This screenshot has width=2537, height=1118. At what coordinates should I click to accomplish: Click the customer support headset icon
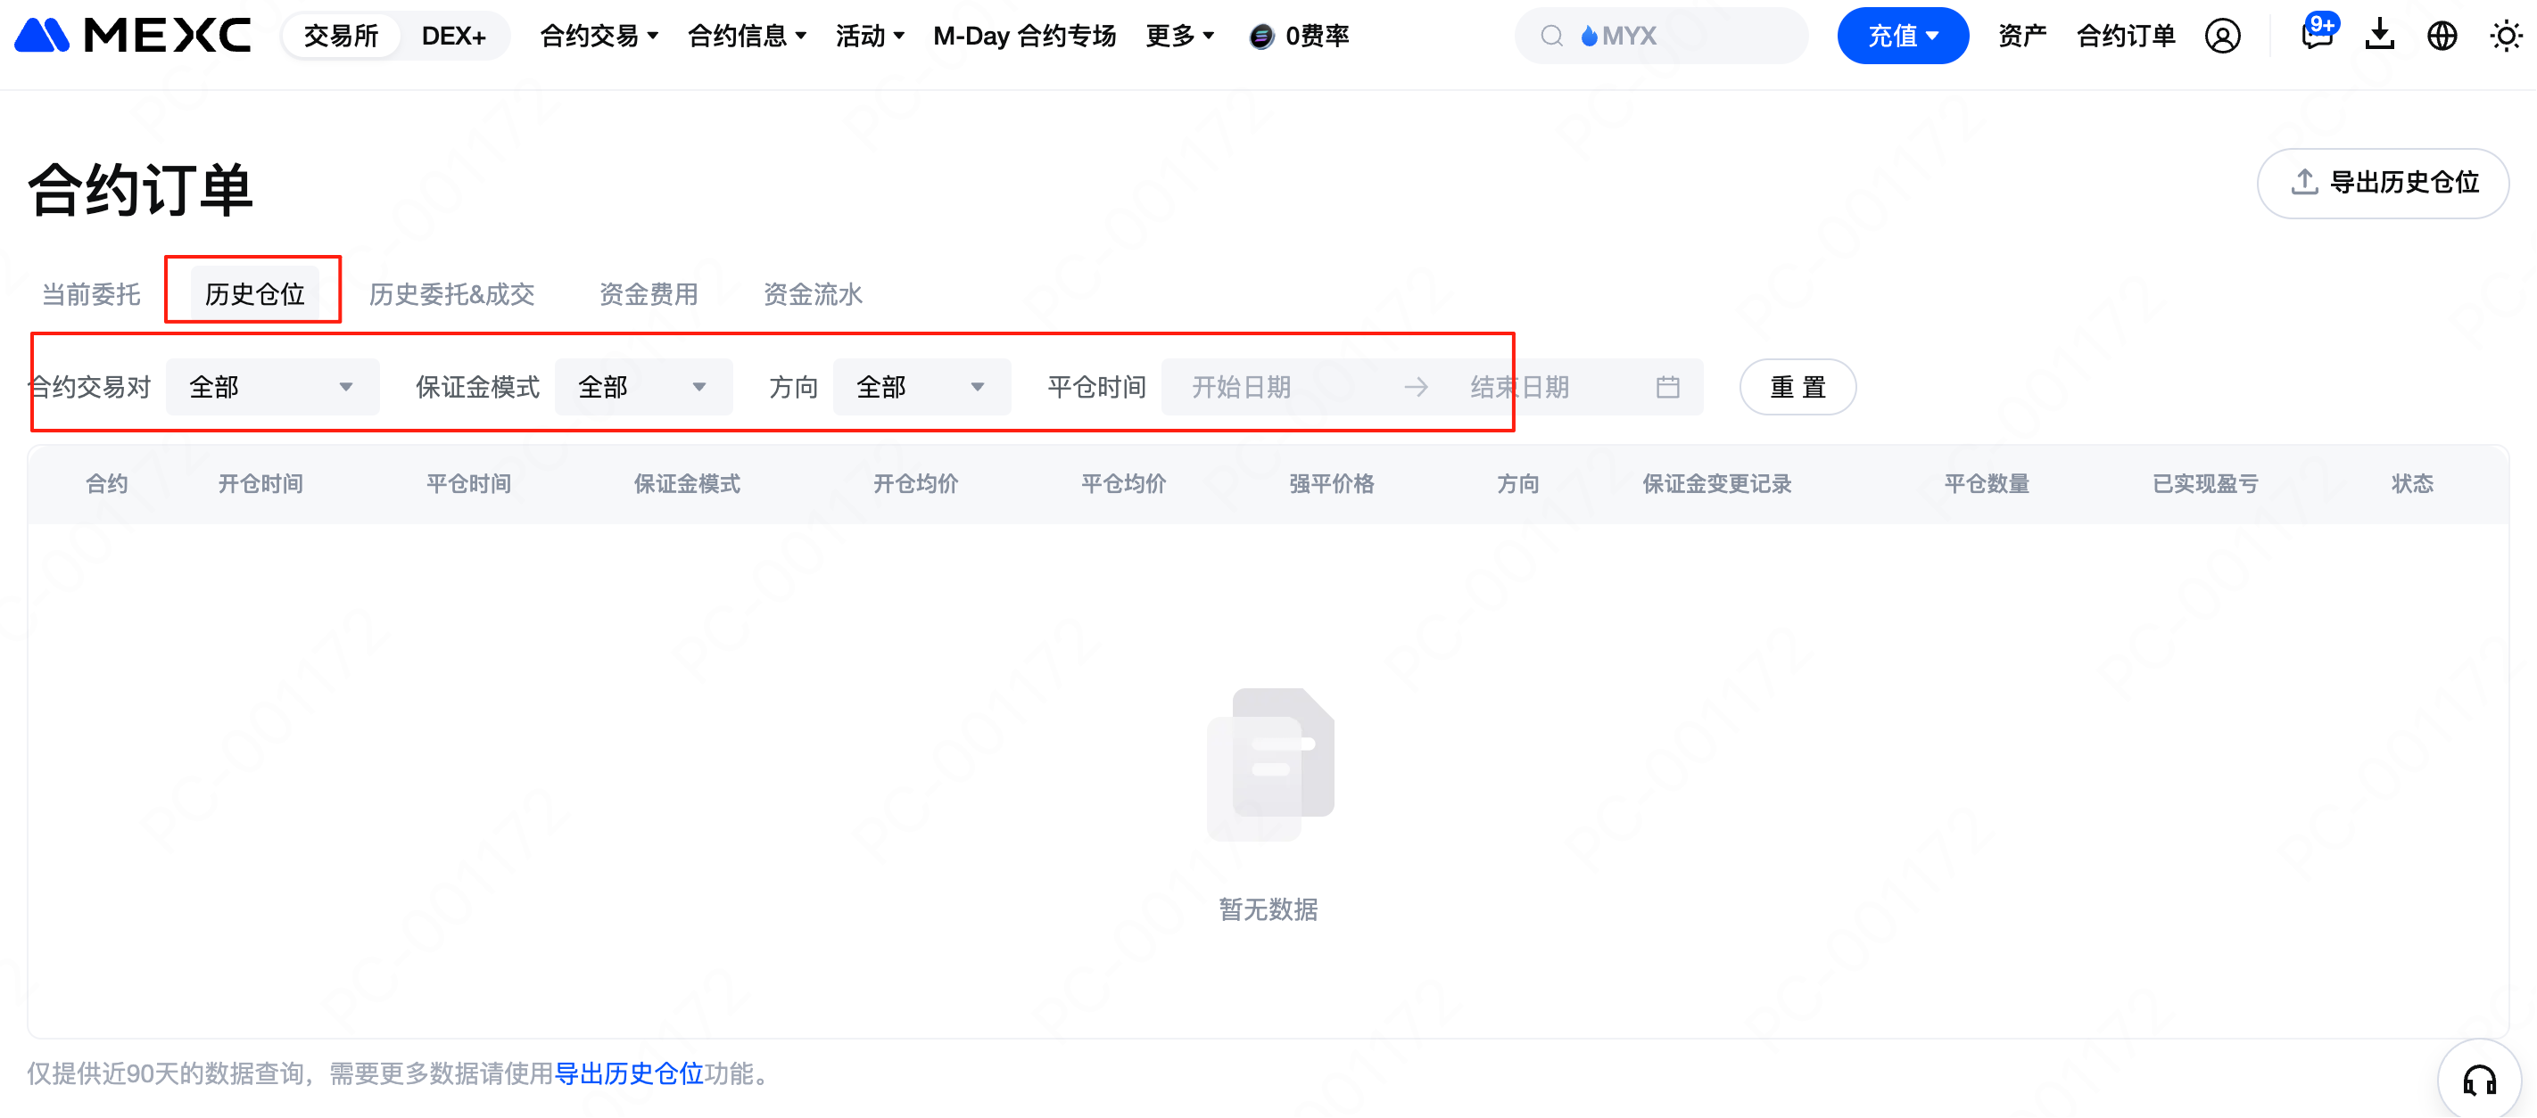tap(2479, 1081)
